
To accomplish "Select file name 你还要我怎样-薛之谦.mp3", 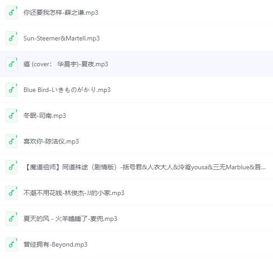I will (x=61, y=12).
